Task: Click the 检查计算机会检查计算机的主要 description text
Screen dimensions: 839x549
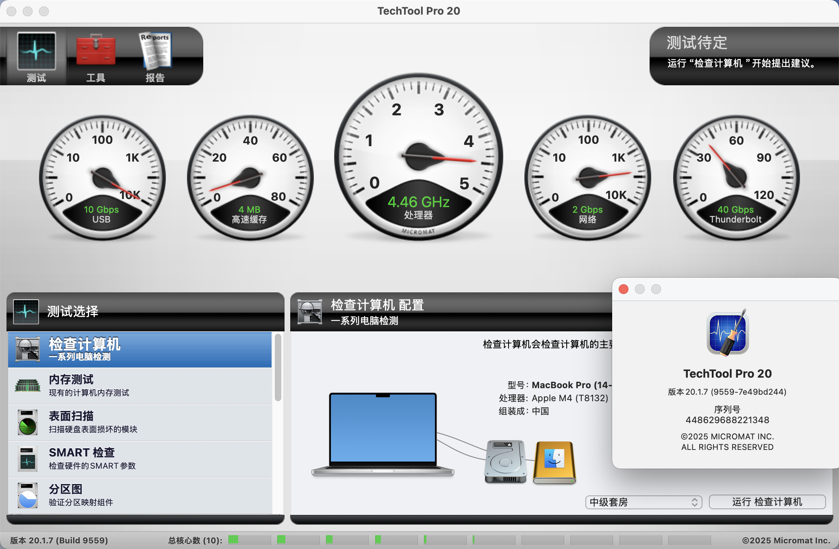Action: 548,344
